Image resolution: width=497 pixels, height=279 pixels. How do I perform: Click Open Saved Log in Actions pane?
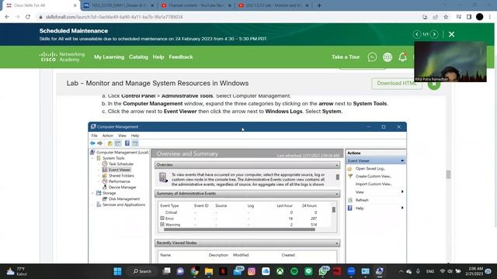[x=370, y=169]
